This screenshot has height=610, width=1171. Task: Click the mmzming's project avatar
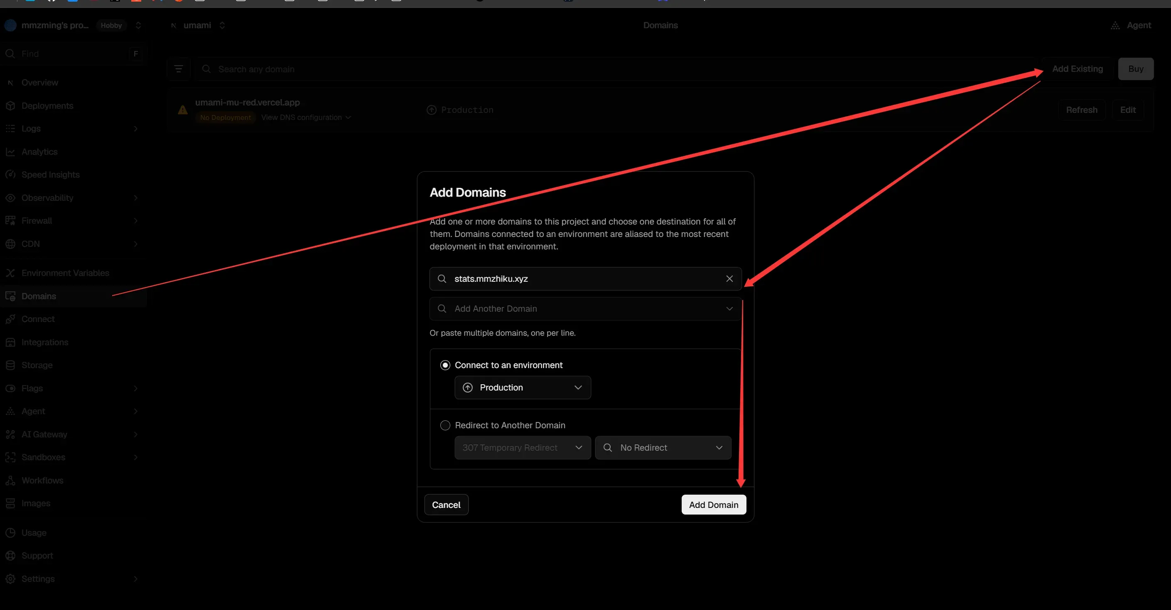coord(10,25)
